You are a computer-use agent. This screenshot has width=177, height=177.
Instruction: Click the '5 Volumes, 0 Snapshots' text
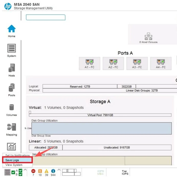pyautogui.click(x=64, y=141)
